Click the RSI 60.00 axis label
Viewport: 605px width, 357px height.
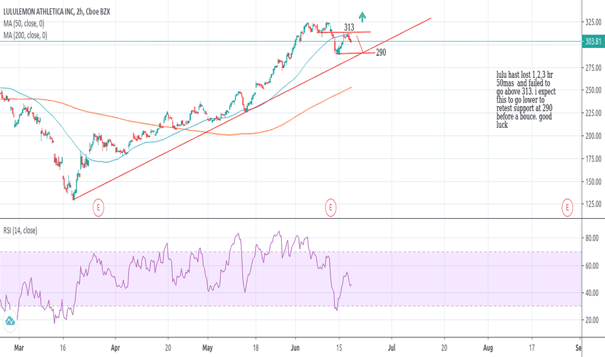tap(592, 265)
